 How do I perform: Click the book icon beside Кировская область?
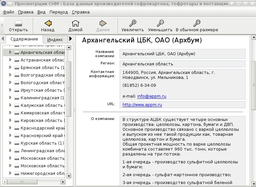click(x=16, y=120)
